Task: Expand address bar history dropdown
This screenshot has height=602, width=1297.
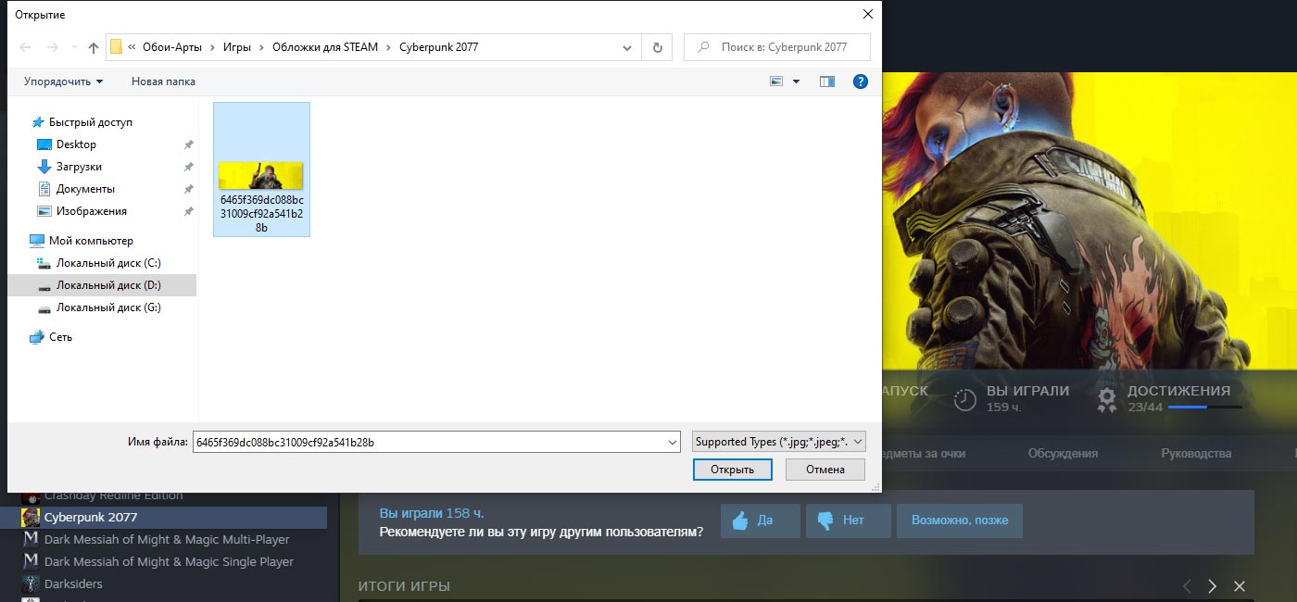Action: tap(628, 47)
